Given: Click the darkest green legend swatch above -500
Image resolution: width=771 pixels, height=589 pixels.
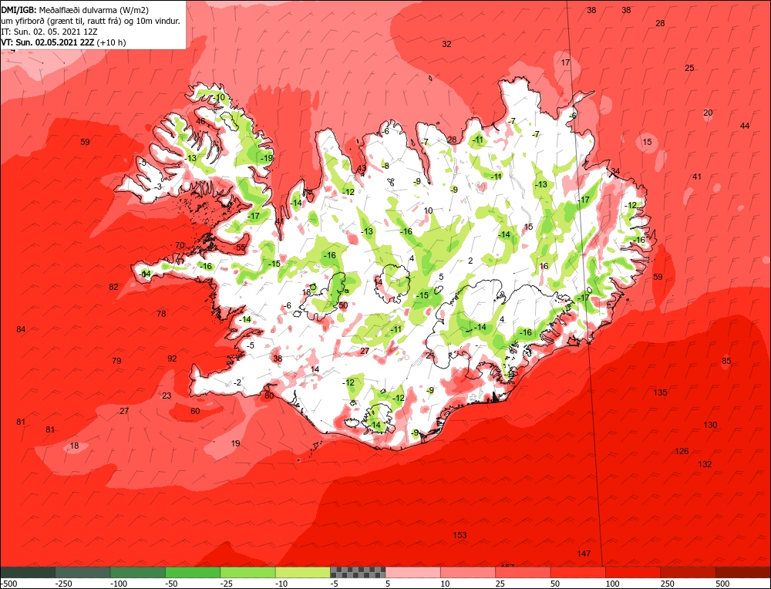Looking at the screenshot, I should pos(28,572).
